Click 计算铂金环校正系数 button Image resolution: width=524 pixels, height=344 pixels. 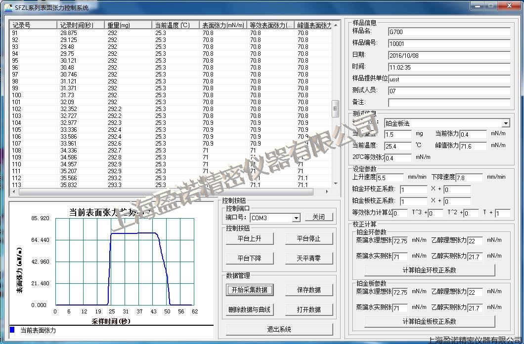click(x=429, y=270)
